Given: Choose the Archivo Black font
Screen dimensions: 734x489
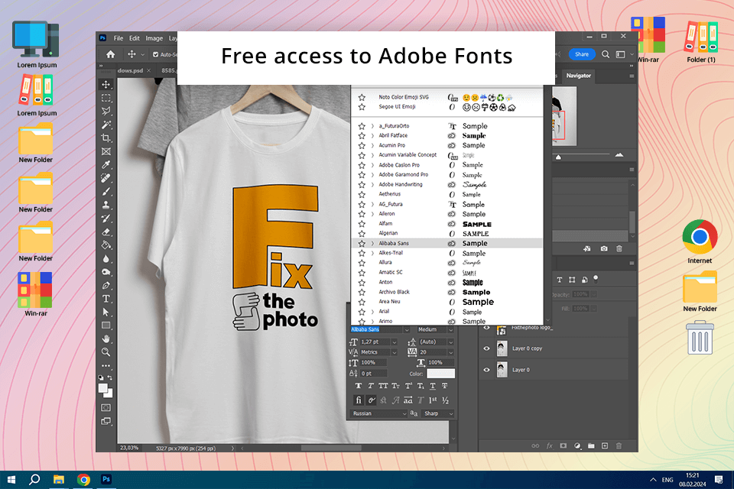Looking at the screenshot, I should (x=447, y=292).
